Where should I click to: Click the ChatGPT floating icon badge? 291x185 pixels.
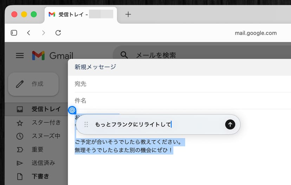coord(72,110)
